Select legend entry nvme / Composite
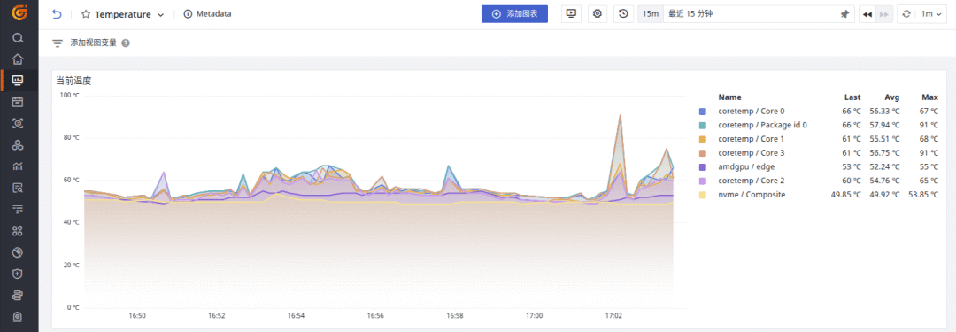 [x=752, y=195]
